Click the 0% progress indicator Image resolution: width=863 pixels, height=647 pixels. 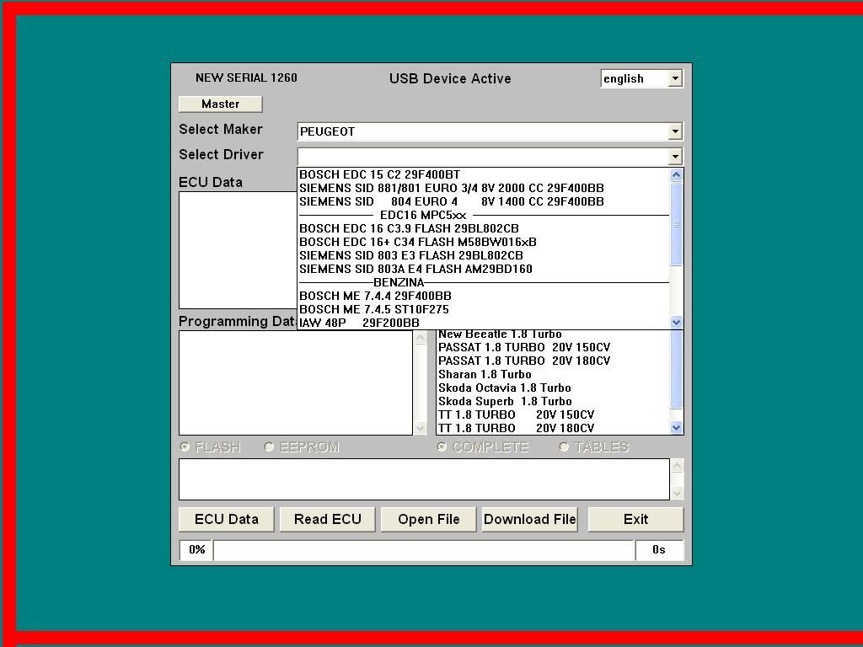click(196, 549)
